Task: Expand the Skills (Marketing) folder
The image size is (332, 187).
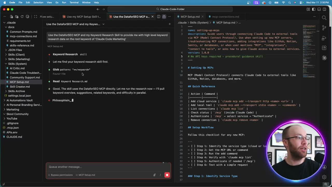Action: pyautogui.click(x=19, y=59)
